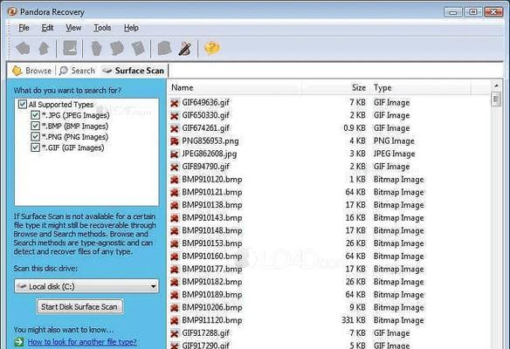Viewport: 510px width, 349px height.
Task: Uncheck the *.JPG (JPEG Images) checkbox
Action: click(x=35, y=115)
